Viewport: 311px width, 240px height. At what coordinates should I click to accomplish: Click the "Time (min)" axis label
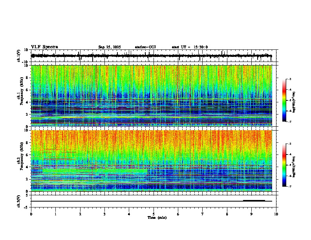pos(157,218)
